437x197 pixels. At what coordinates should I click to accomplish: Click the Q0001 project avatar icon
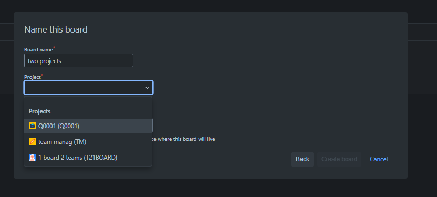click(x=33, y=126)
